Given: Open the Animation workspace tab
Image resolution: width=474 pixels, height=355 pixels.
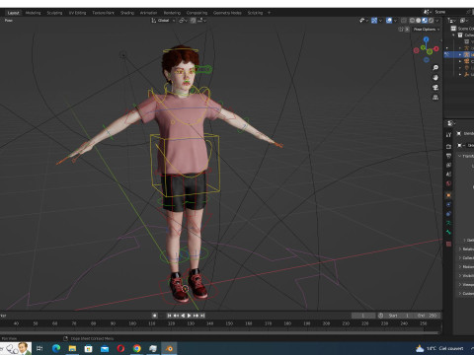Looking at the screenshot, I should (148, 13).
